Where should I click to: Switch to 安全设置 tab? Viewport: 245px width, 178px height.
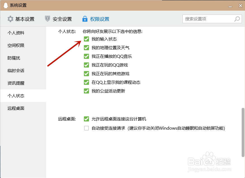(x=58, y=19)
